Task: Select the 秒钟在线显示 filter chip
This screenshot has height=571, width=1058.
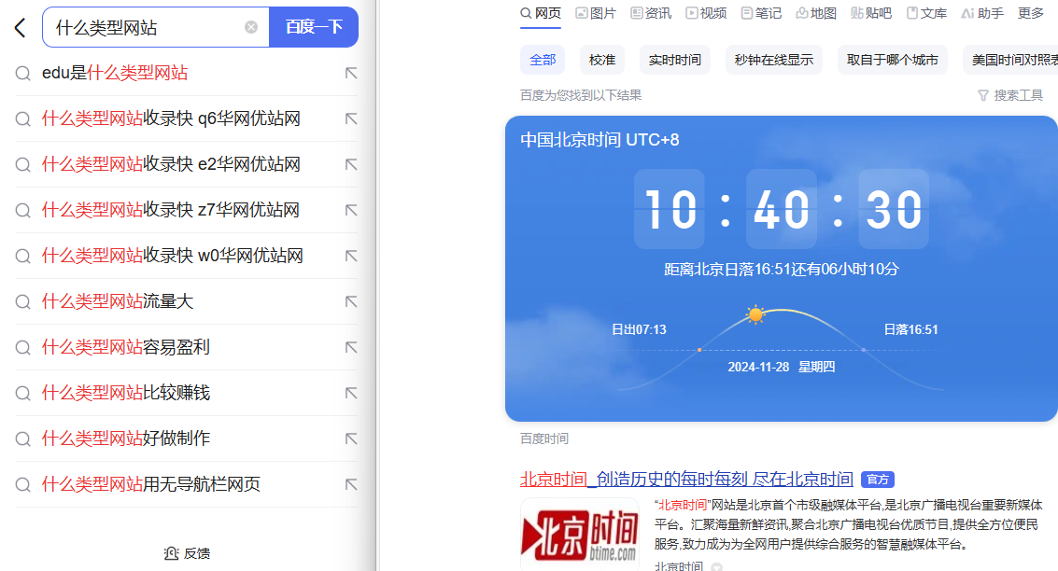Action: 774,60
